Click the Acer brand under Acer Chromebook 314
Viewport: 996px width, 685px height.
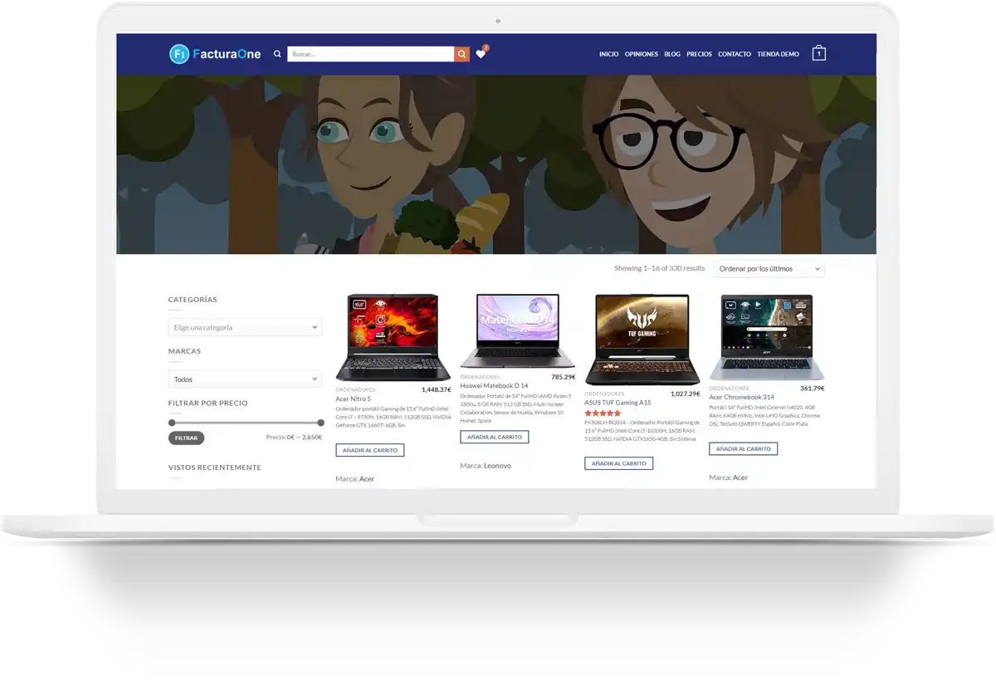[740, 477]
